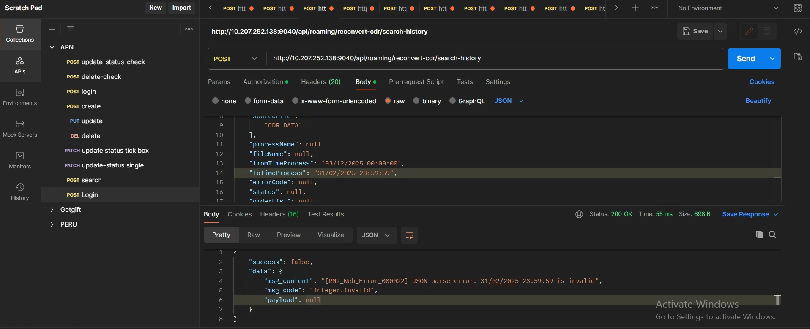Click the code snippet icon

pos(797,31)
